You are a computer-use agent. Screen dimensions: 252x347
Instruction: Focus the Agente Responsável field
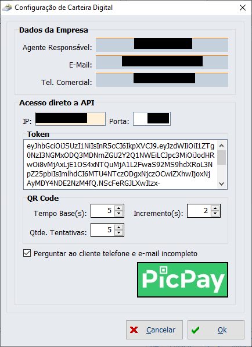click(x=162, y=45)
